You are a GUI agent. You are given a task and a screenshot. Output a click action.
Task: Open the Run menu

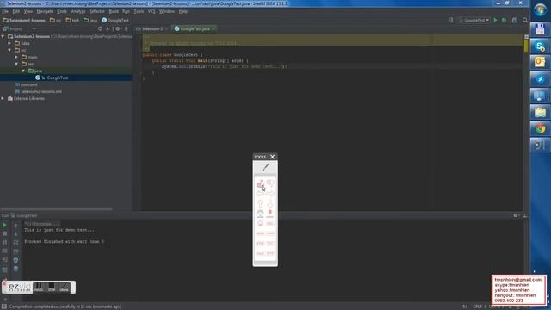click(126, 11)
